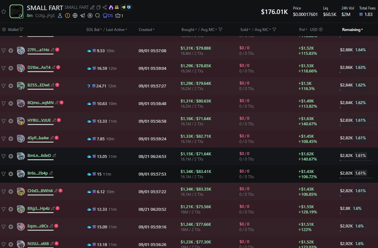Viewport: 378px width, 248px height.
Task: Open the SMALL FART token logo
Action: click(16, 11)
